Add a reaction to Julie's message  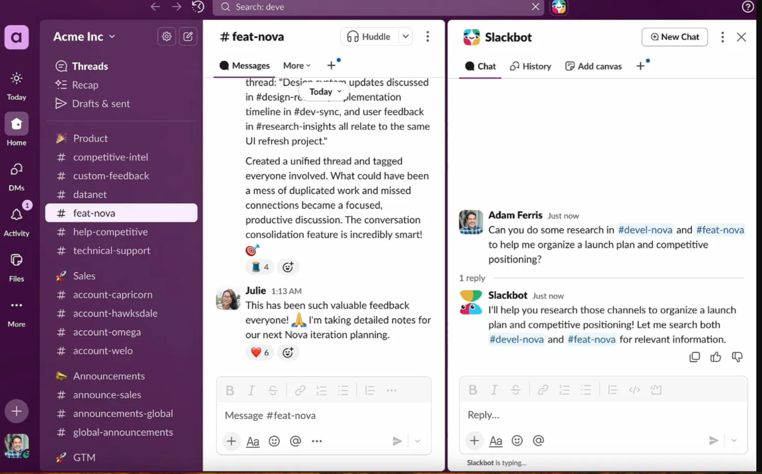[288, 352]
